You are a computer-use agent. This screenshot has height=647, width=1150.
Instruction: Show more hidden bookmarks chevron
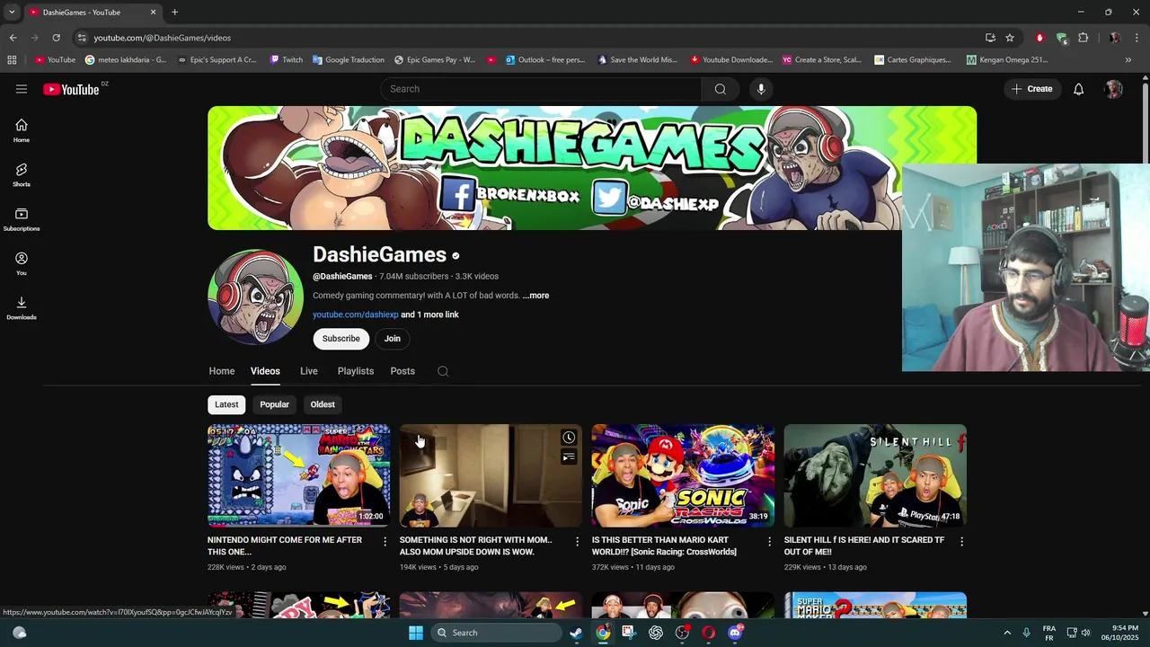(x=1128, y=60)
